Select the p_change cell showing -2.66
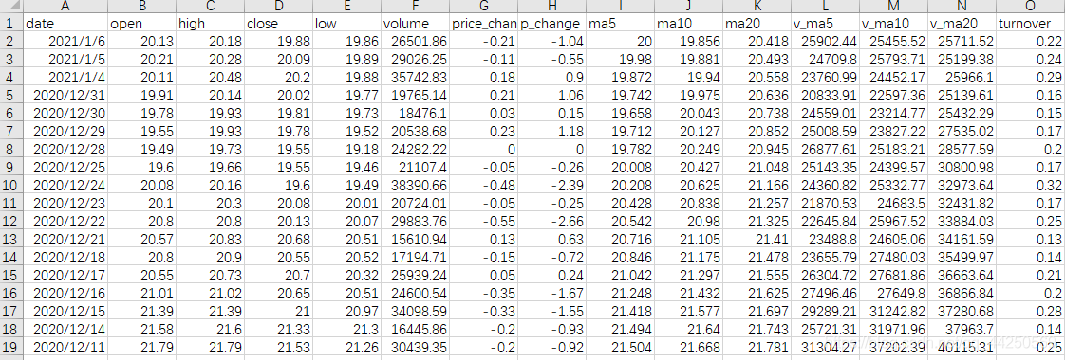1065x360 pixels. point(552,221)
